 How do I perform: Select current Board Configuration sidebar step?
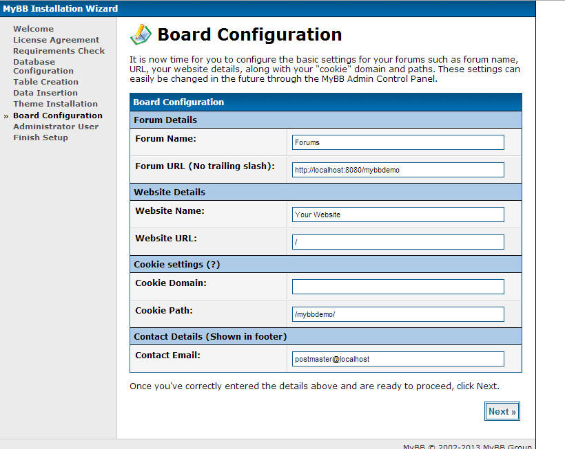coord(58,116)
